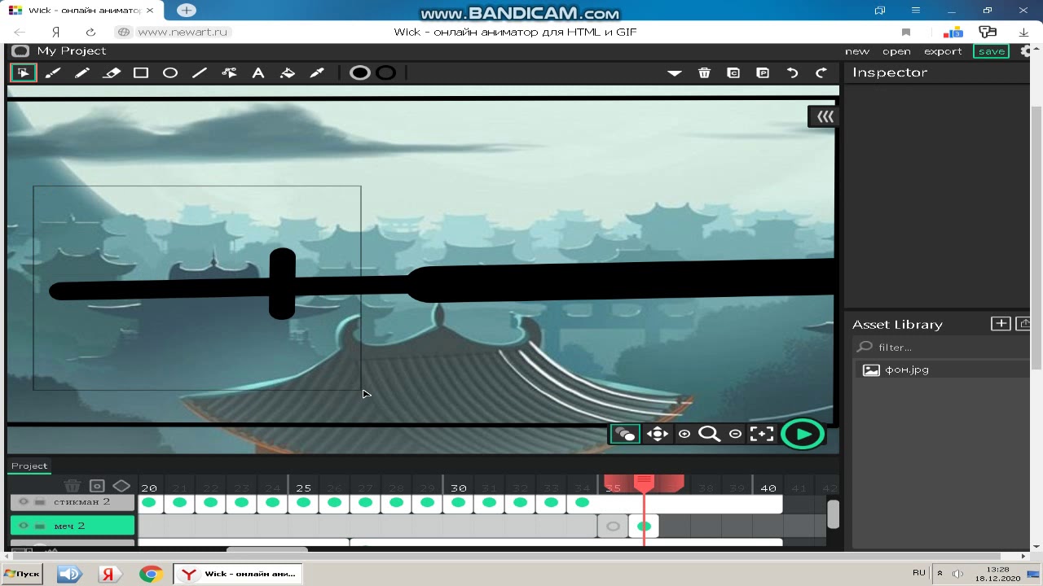Open the fill color picker
The width and height of the screenshot is (1043, 586).
tap(359, 72)
